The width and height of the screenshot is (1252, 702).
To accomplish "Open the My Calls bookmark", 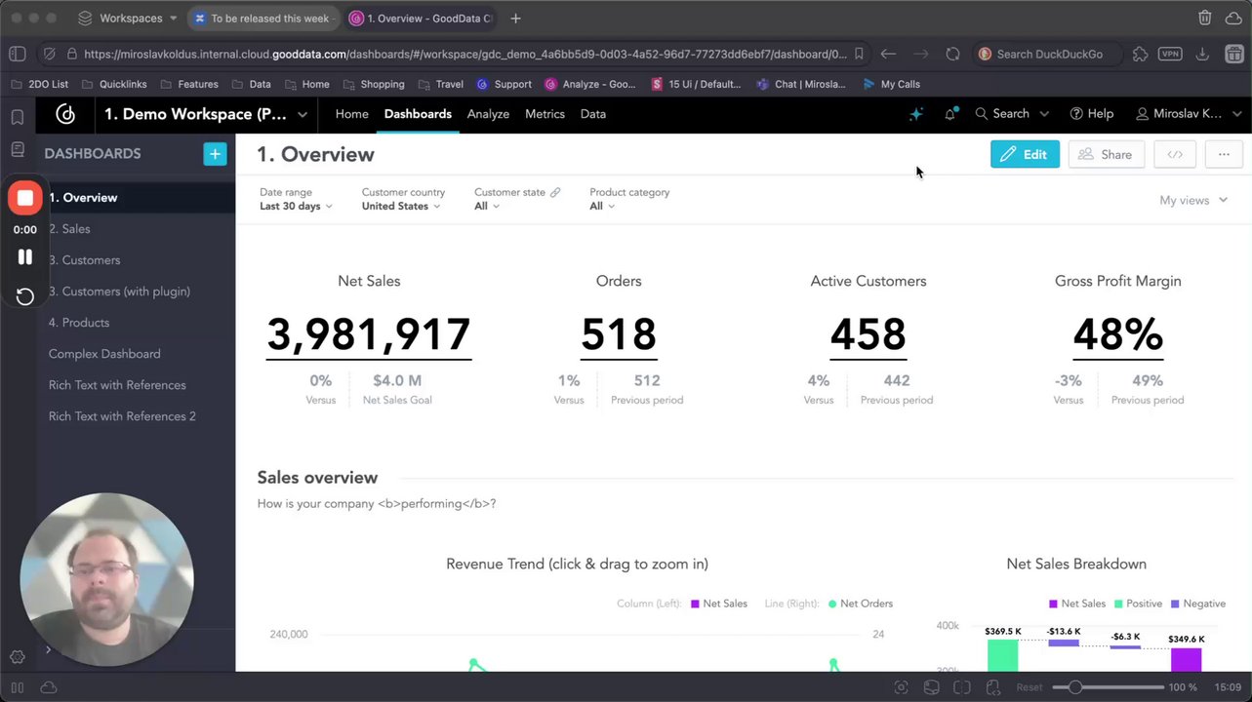I will 891,85.
